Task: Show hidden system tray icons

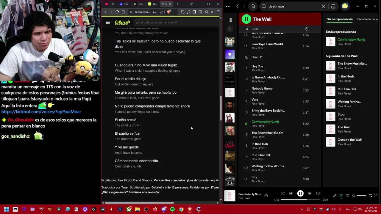Action: click(x=302, y=209)
